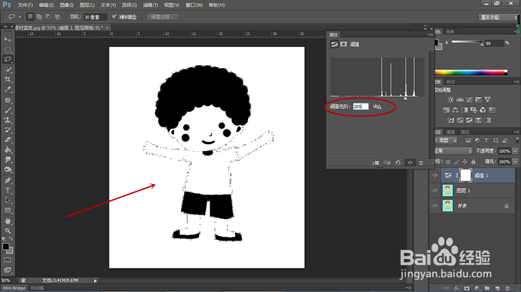The width and height of the screenshot is (521, 292).
Task: Open the 基本功能 workspace dropdown
Action: [498, 18]
